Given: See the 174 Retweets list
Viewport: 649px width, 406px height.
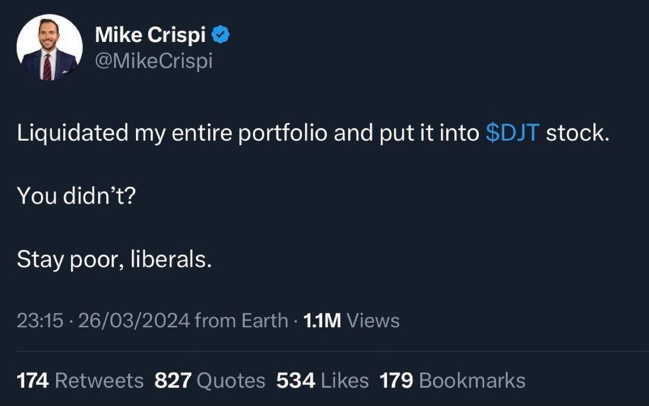Looking at the screenshot, I should tap(79, 380).
